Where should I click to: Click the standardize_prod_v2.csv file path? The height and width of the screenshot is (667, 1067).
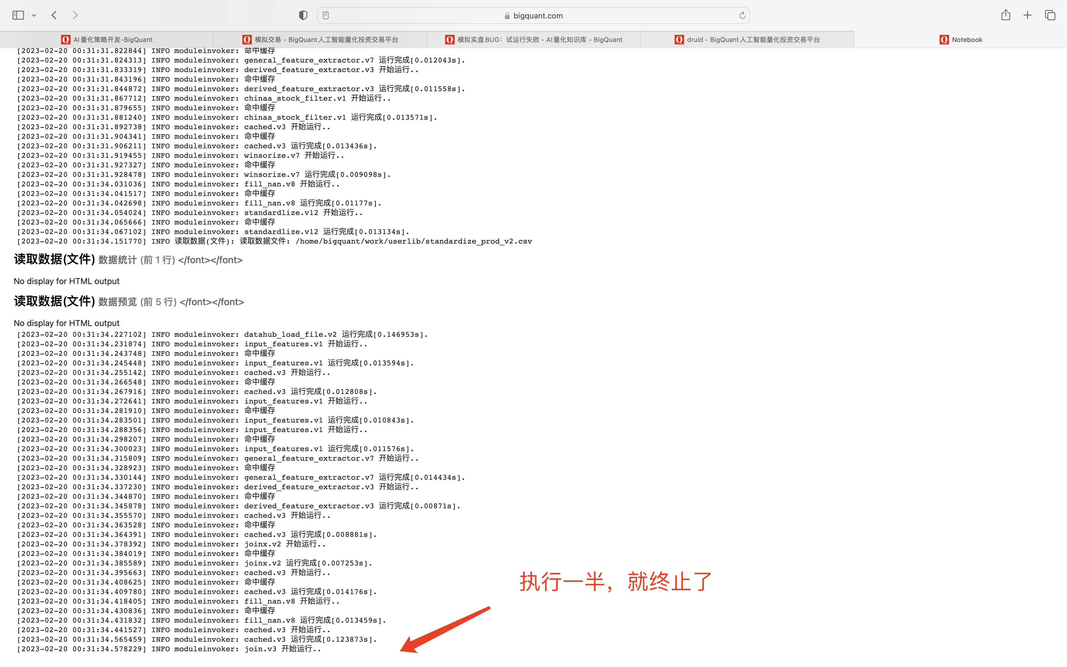click(x=414, y=241)
